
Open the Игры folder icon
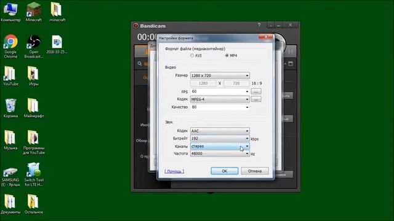pyautogui.click(x=33, y=76)
